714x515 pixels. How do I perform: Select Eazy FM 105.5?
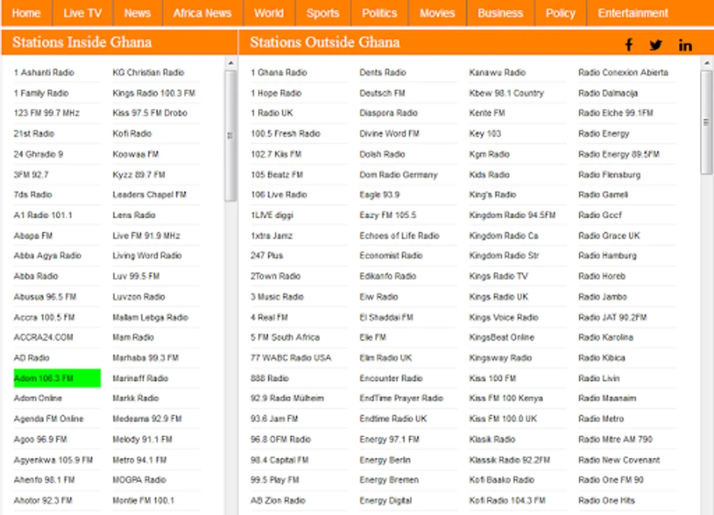coord(388,215)
